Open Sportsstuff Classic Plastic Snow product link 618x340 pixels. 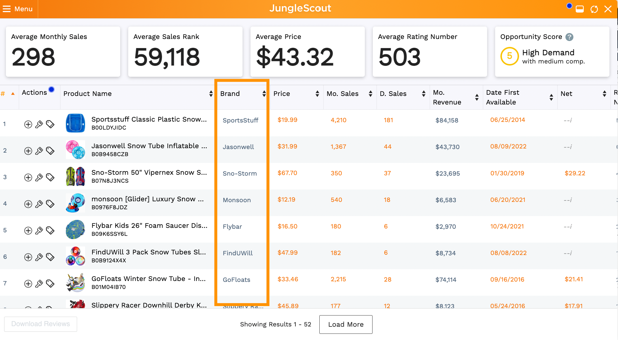tap(149, 119)
